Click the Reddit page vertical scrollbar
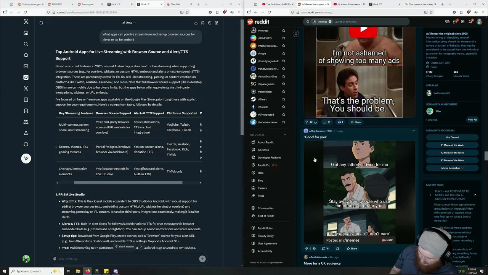488x275 pixels. (x=486, y=156)
